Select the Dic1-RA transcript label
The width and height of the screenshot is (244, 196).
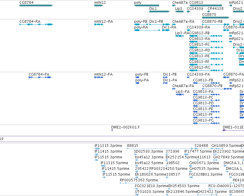tap(169, 27)
